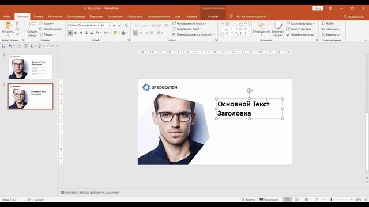Switch to the Анимация tab
This screenshot has width=369, height=207.
[115, 17]
